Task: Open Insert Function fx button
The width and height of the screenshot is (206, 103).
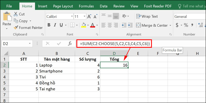Action: point(70,44)
